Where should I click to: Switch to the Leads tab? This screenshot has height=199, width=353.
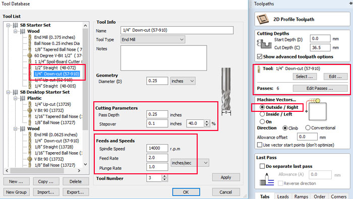[x=283, y=196]
